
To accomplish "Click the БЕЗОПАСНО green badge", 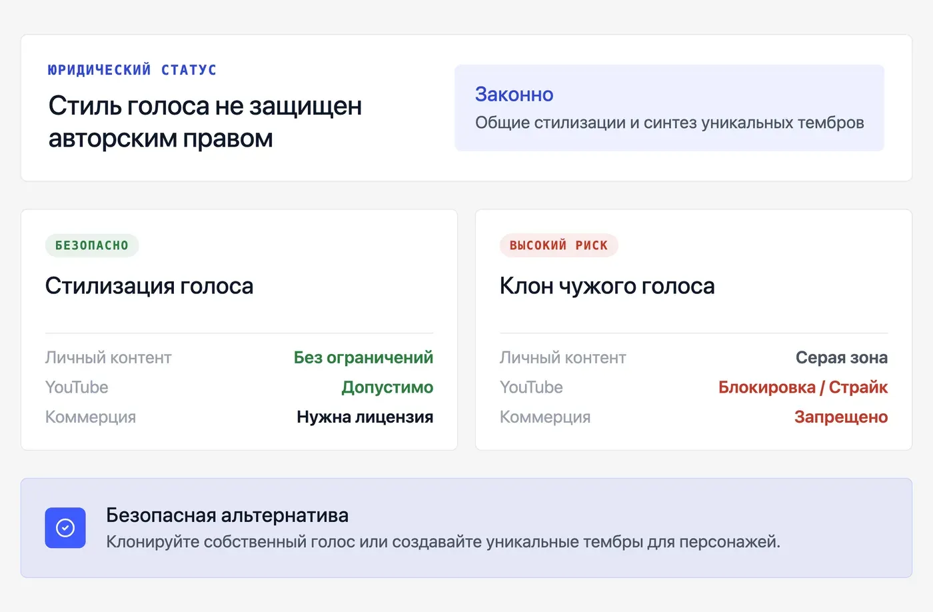I will click(92, 245).
